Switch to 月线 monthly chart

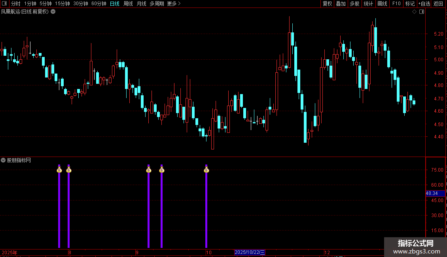click(x=141, y=4)
